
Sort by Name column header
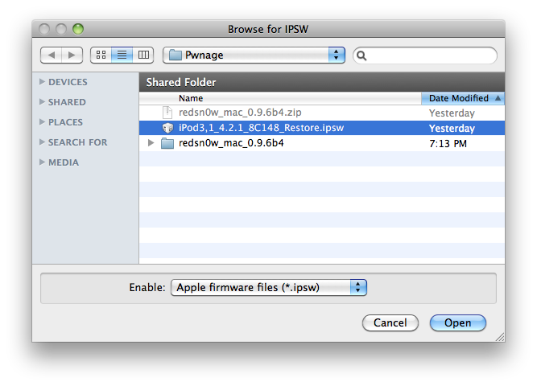pyautogui.click(x=280, y=98)
